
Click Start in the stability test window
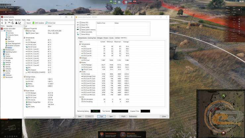click(x=80, y=116)
